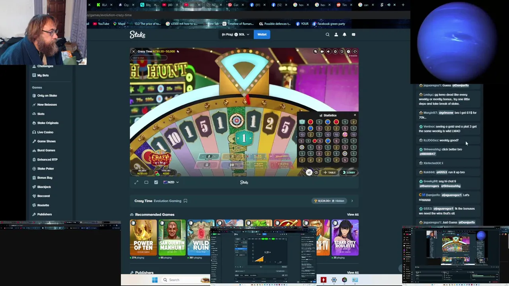Select Game Shows in sidebar
Image resolution: width=509 pixels, height=286 pixels.
tap(46, 141)
